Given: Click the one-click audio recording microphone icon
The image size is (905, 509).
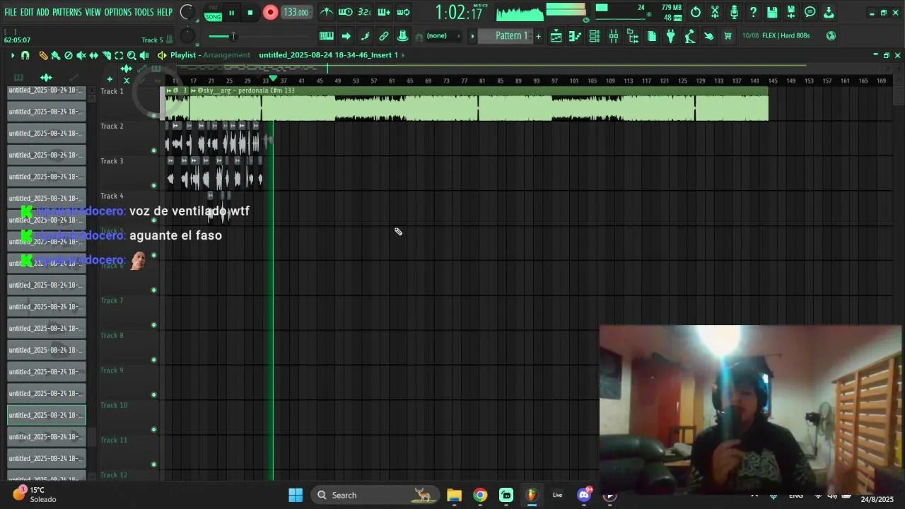Looking at the screenshot, I should pyautogui.click(x=734, y=12).
